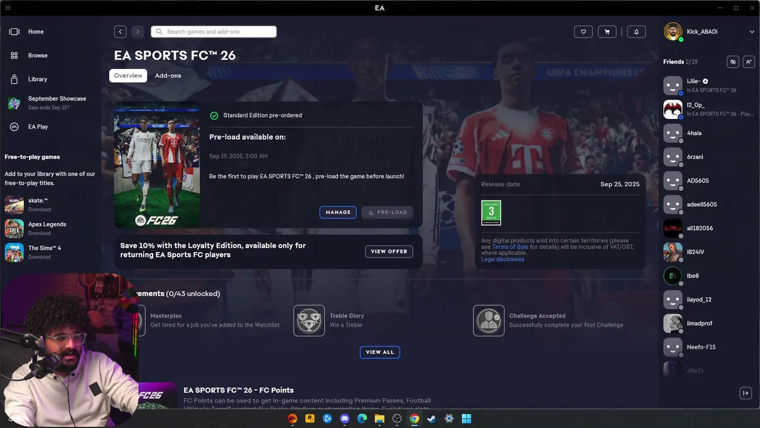Click the Treble Glory achievement icon
760x428 pixels.
(309, 320)
